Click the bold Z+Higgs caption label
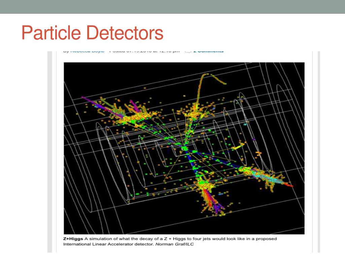 point(73,239)
